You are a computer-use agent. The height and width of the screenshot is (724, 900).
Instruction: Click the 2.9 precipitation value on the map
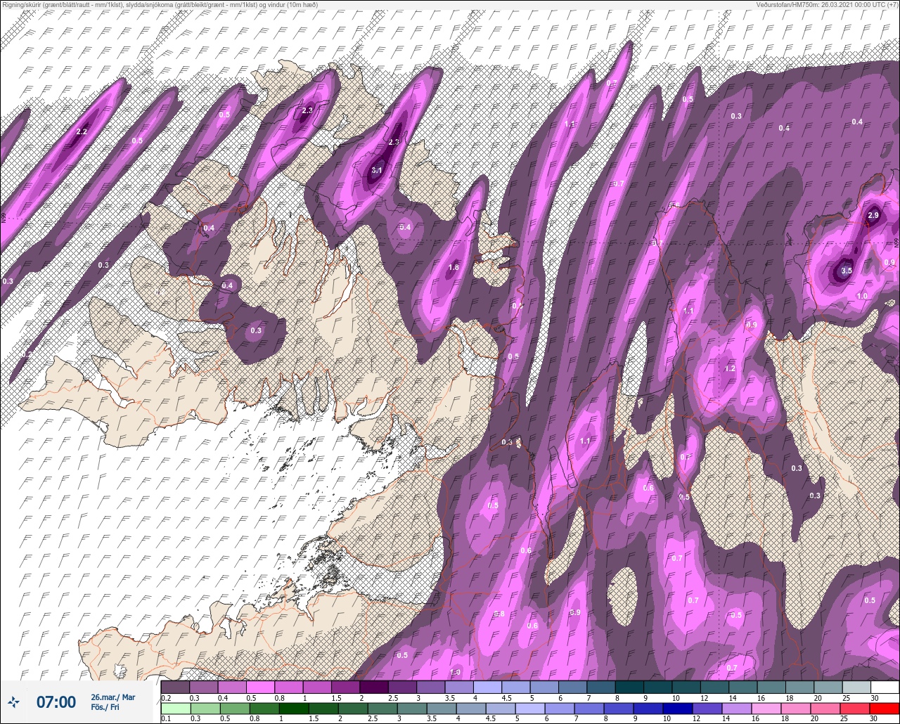[x=873, y=215]
